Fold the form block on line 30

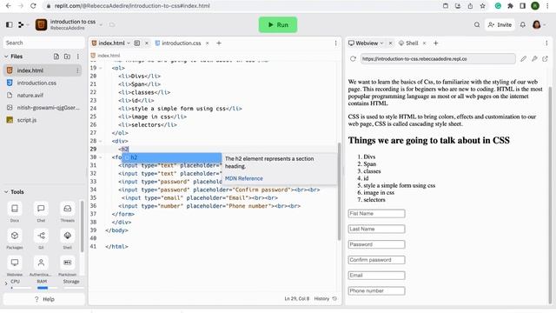click(101, 157)
